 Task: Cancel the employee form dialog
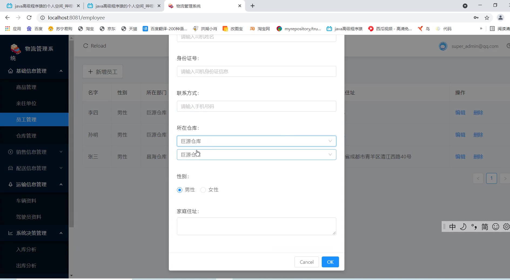(x=307, y=262)
